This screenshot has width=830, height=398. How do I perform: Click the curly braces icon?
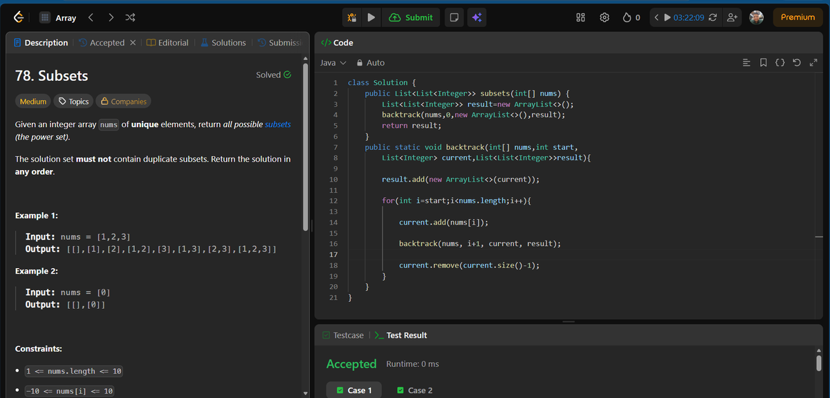(x=780, y=63)
